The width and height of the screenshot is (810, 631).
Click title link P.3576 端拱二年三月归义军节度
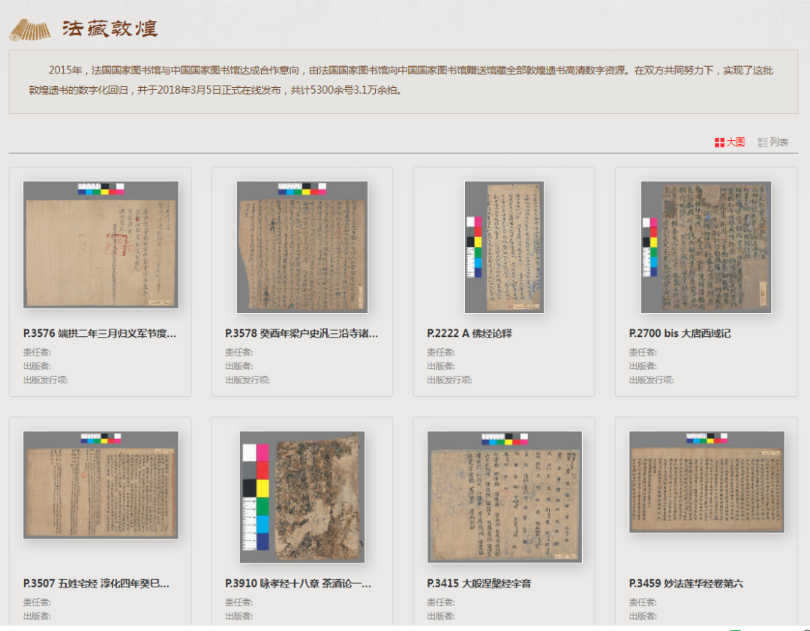pos(100,333)
